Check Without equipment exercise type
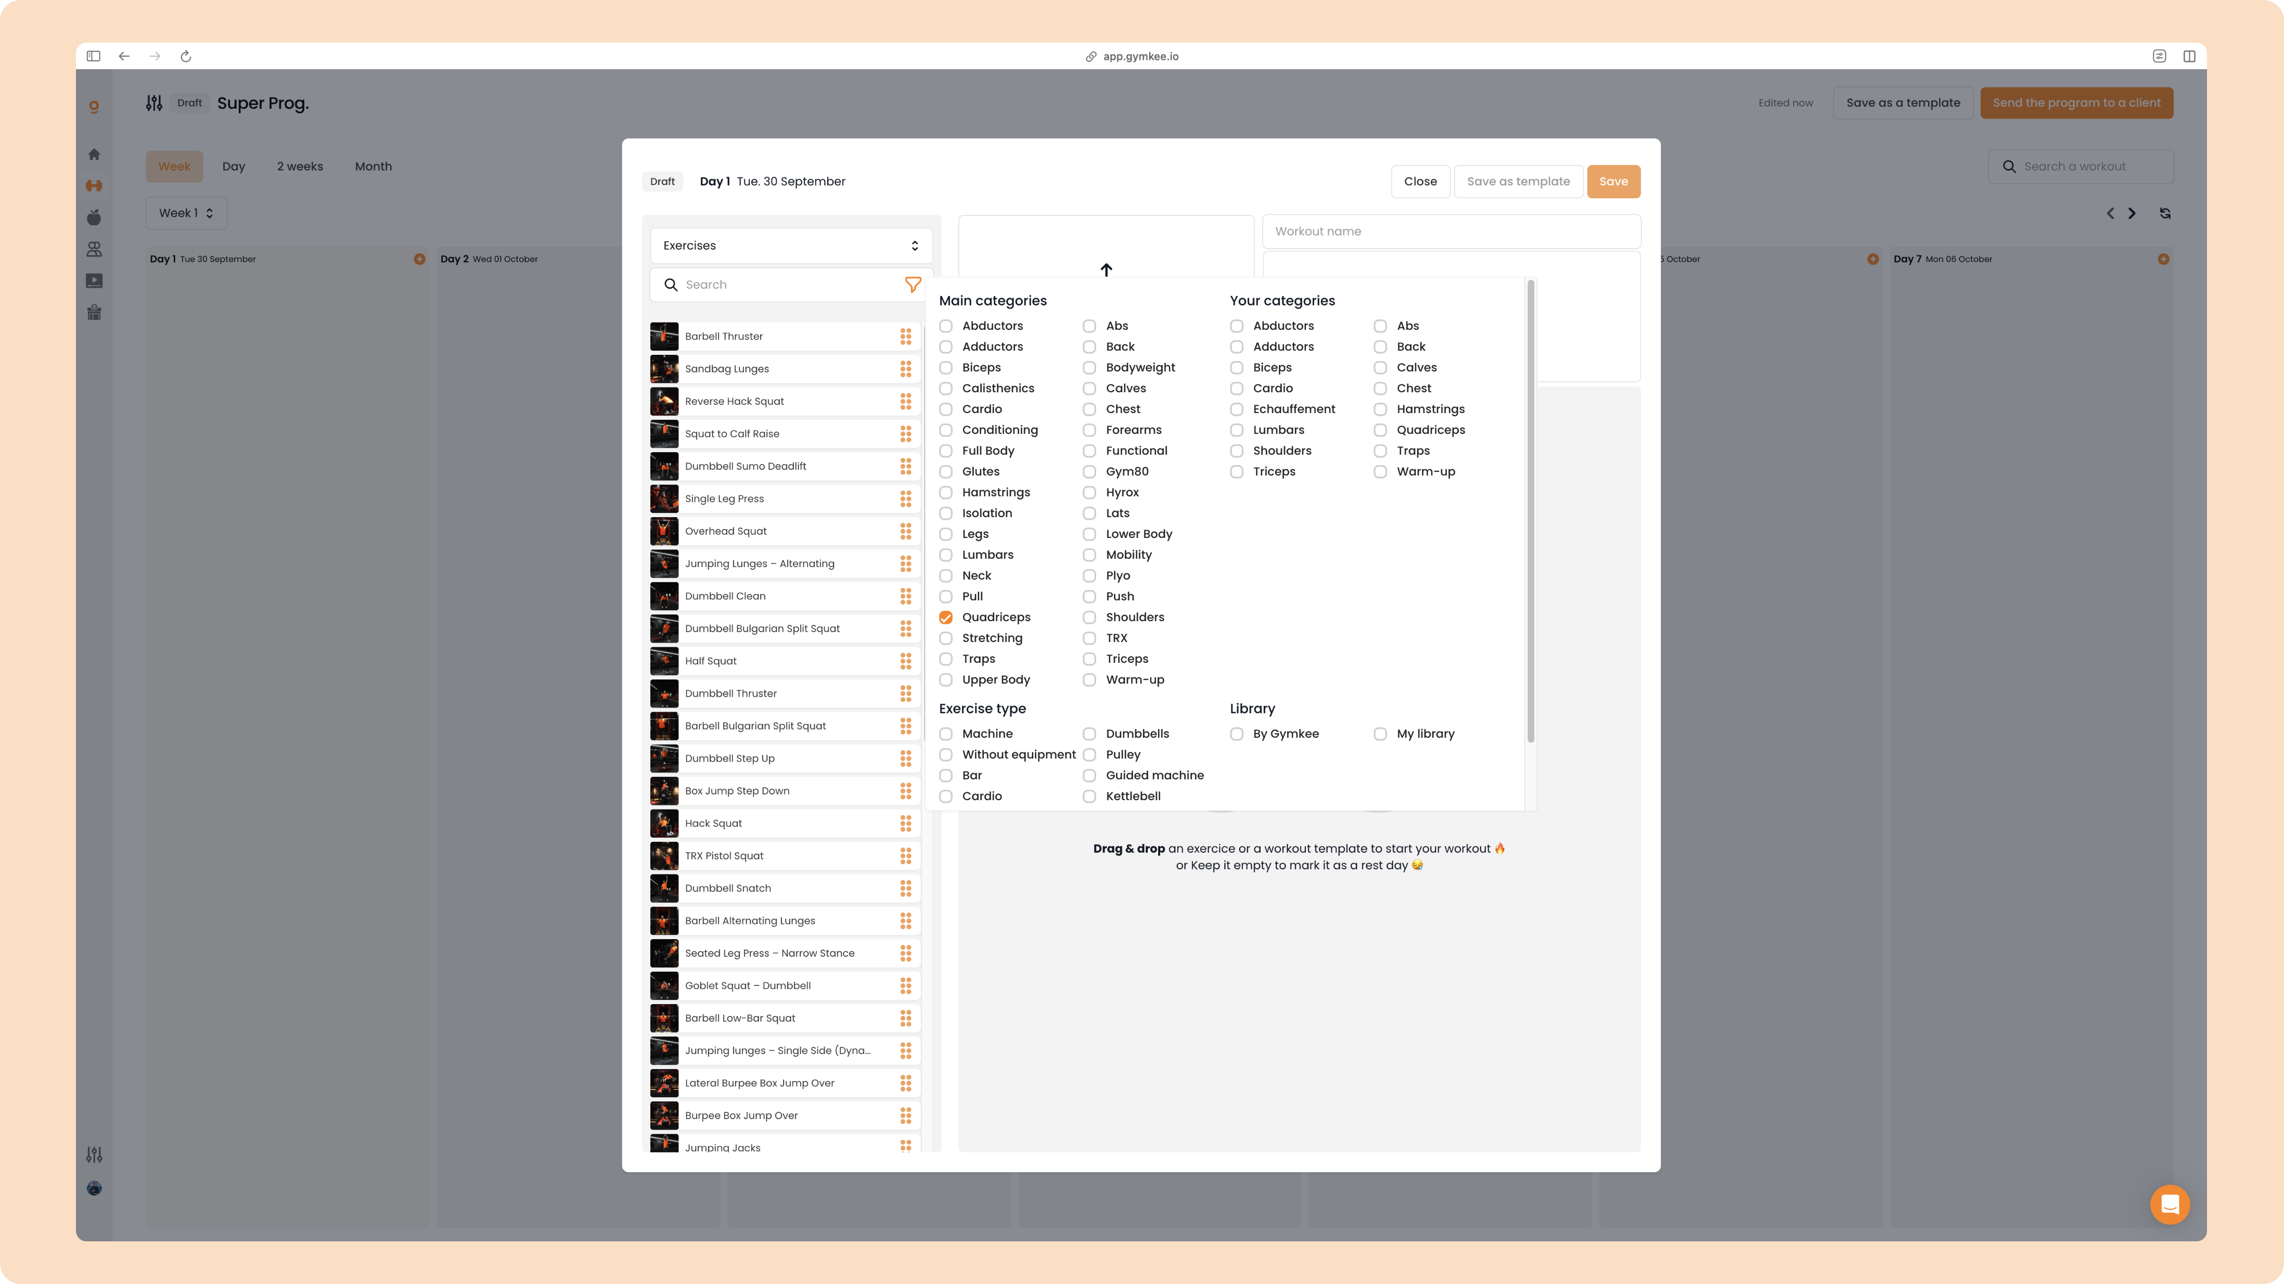Viewport: 2284px width, 1284px height. (946, 754)
